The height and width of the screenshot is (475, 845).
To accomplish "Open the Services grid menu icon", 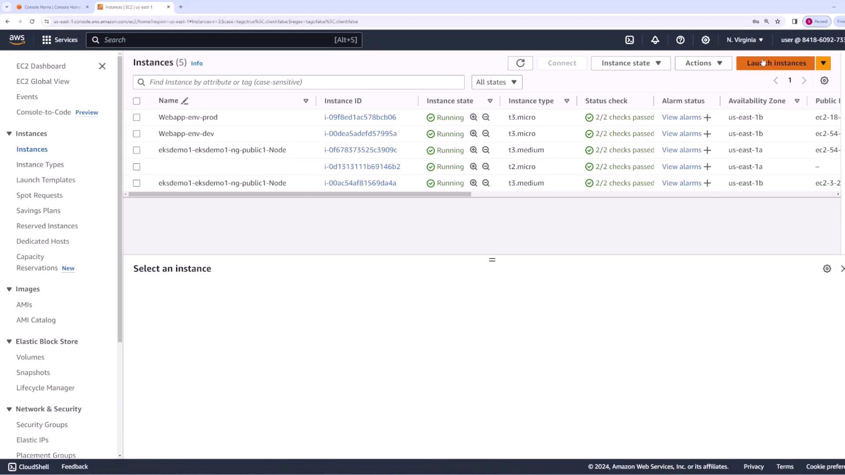I will (x=47, y=40).
